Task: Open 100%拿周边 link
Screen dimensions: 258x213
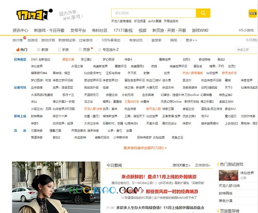Action: 111,40
